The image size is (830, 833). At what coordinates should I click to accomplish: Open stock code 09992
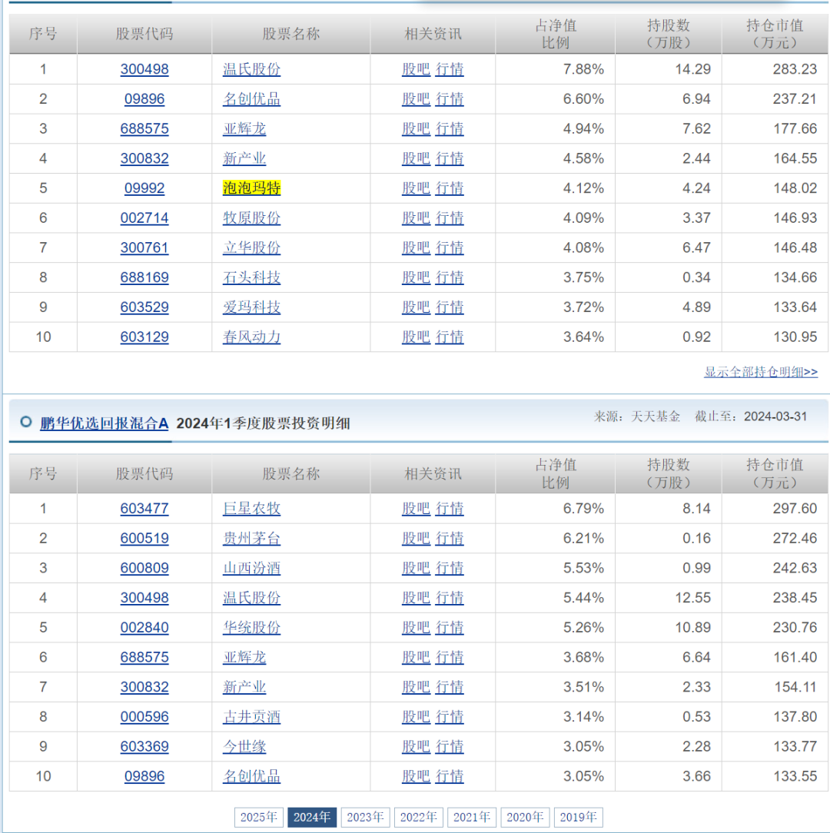144,188
